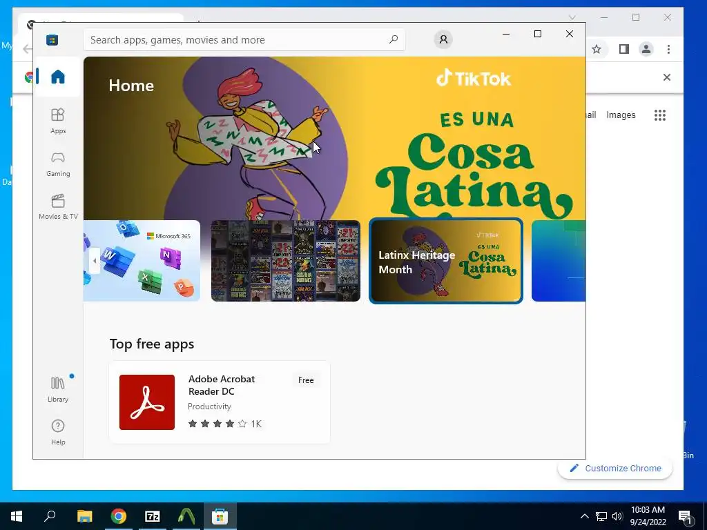This screenshot has height=530, width=707.
Task: Open the Apps section in sidebar
Action: [x=58, y=121]
